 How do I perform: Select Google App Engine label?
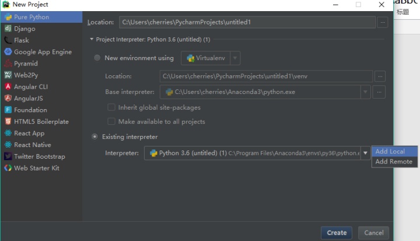tap(43, 52)
